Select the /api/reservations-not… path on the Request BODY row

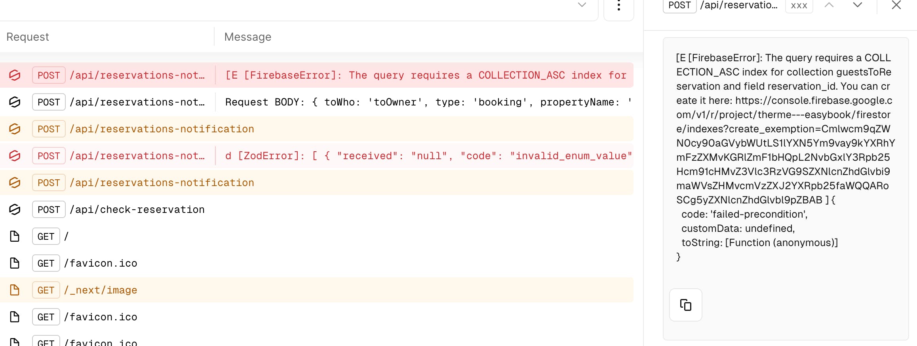(x=137, y=102)
